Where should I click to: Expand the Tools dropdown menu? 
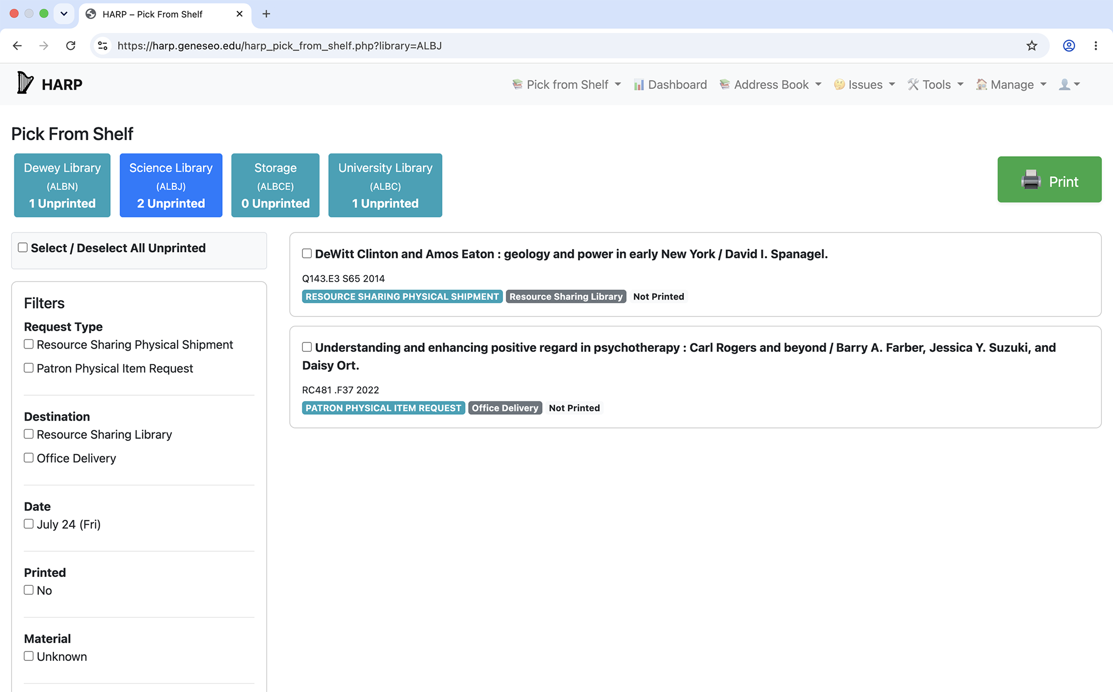pyautogui.click(x=935, y=84)
